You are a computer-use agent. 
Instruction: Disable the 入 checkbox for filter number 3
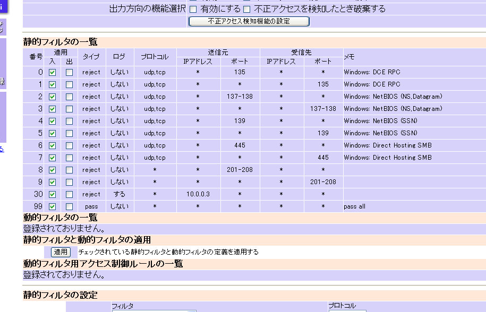pyautogui.click(x=53, y=109)
